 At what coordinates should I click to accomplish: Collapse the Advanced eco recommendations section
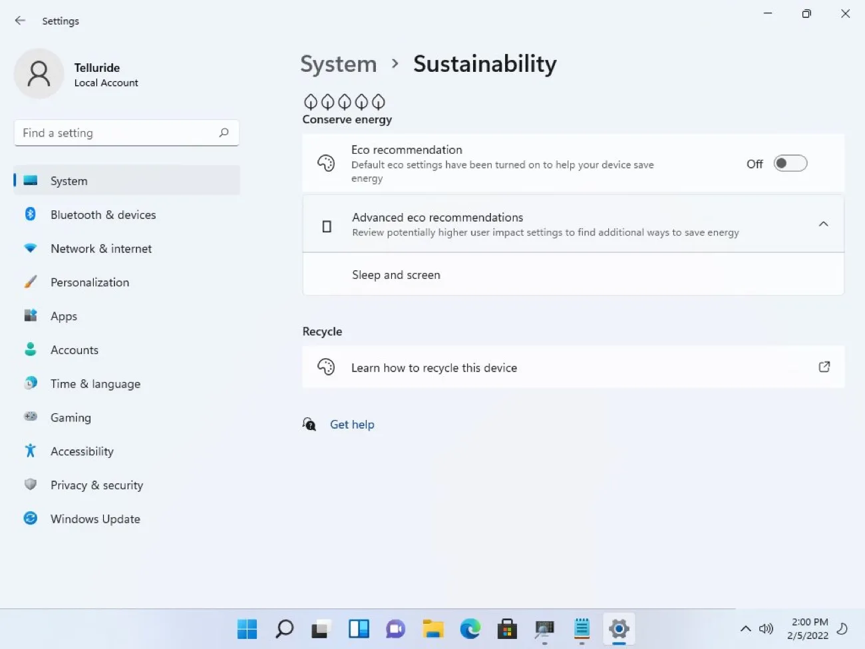(x=823, y=224)
